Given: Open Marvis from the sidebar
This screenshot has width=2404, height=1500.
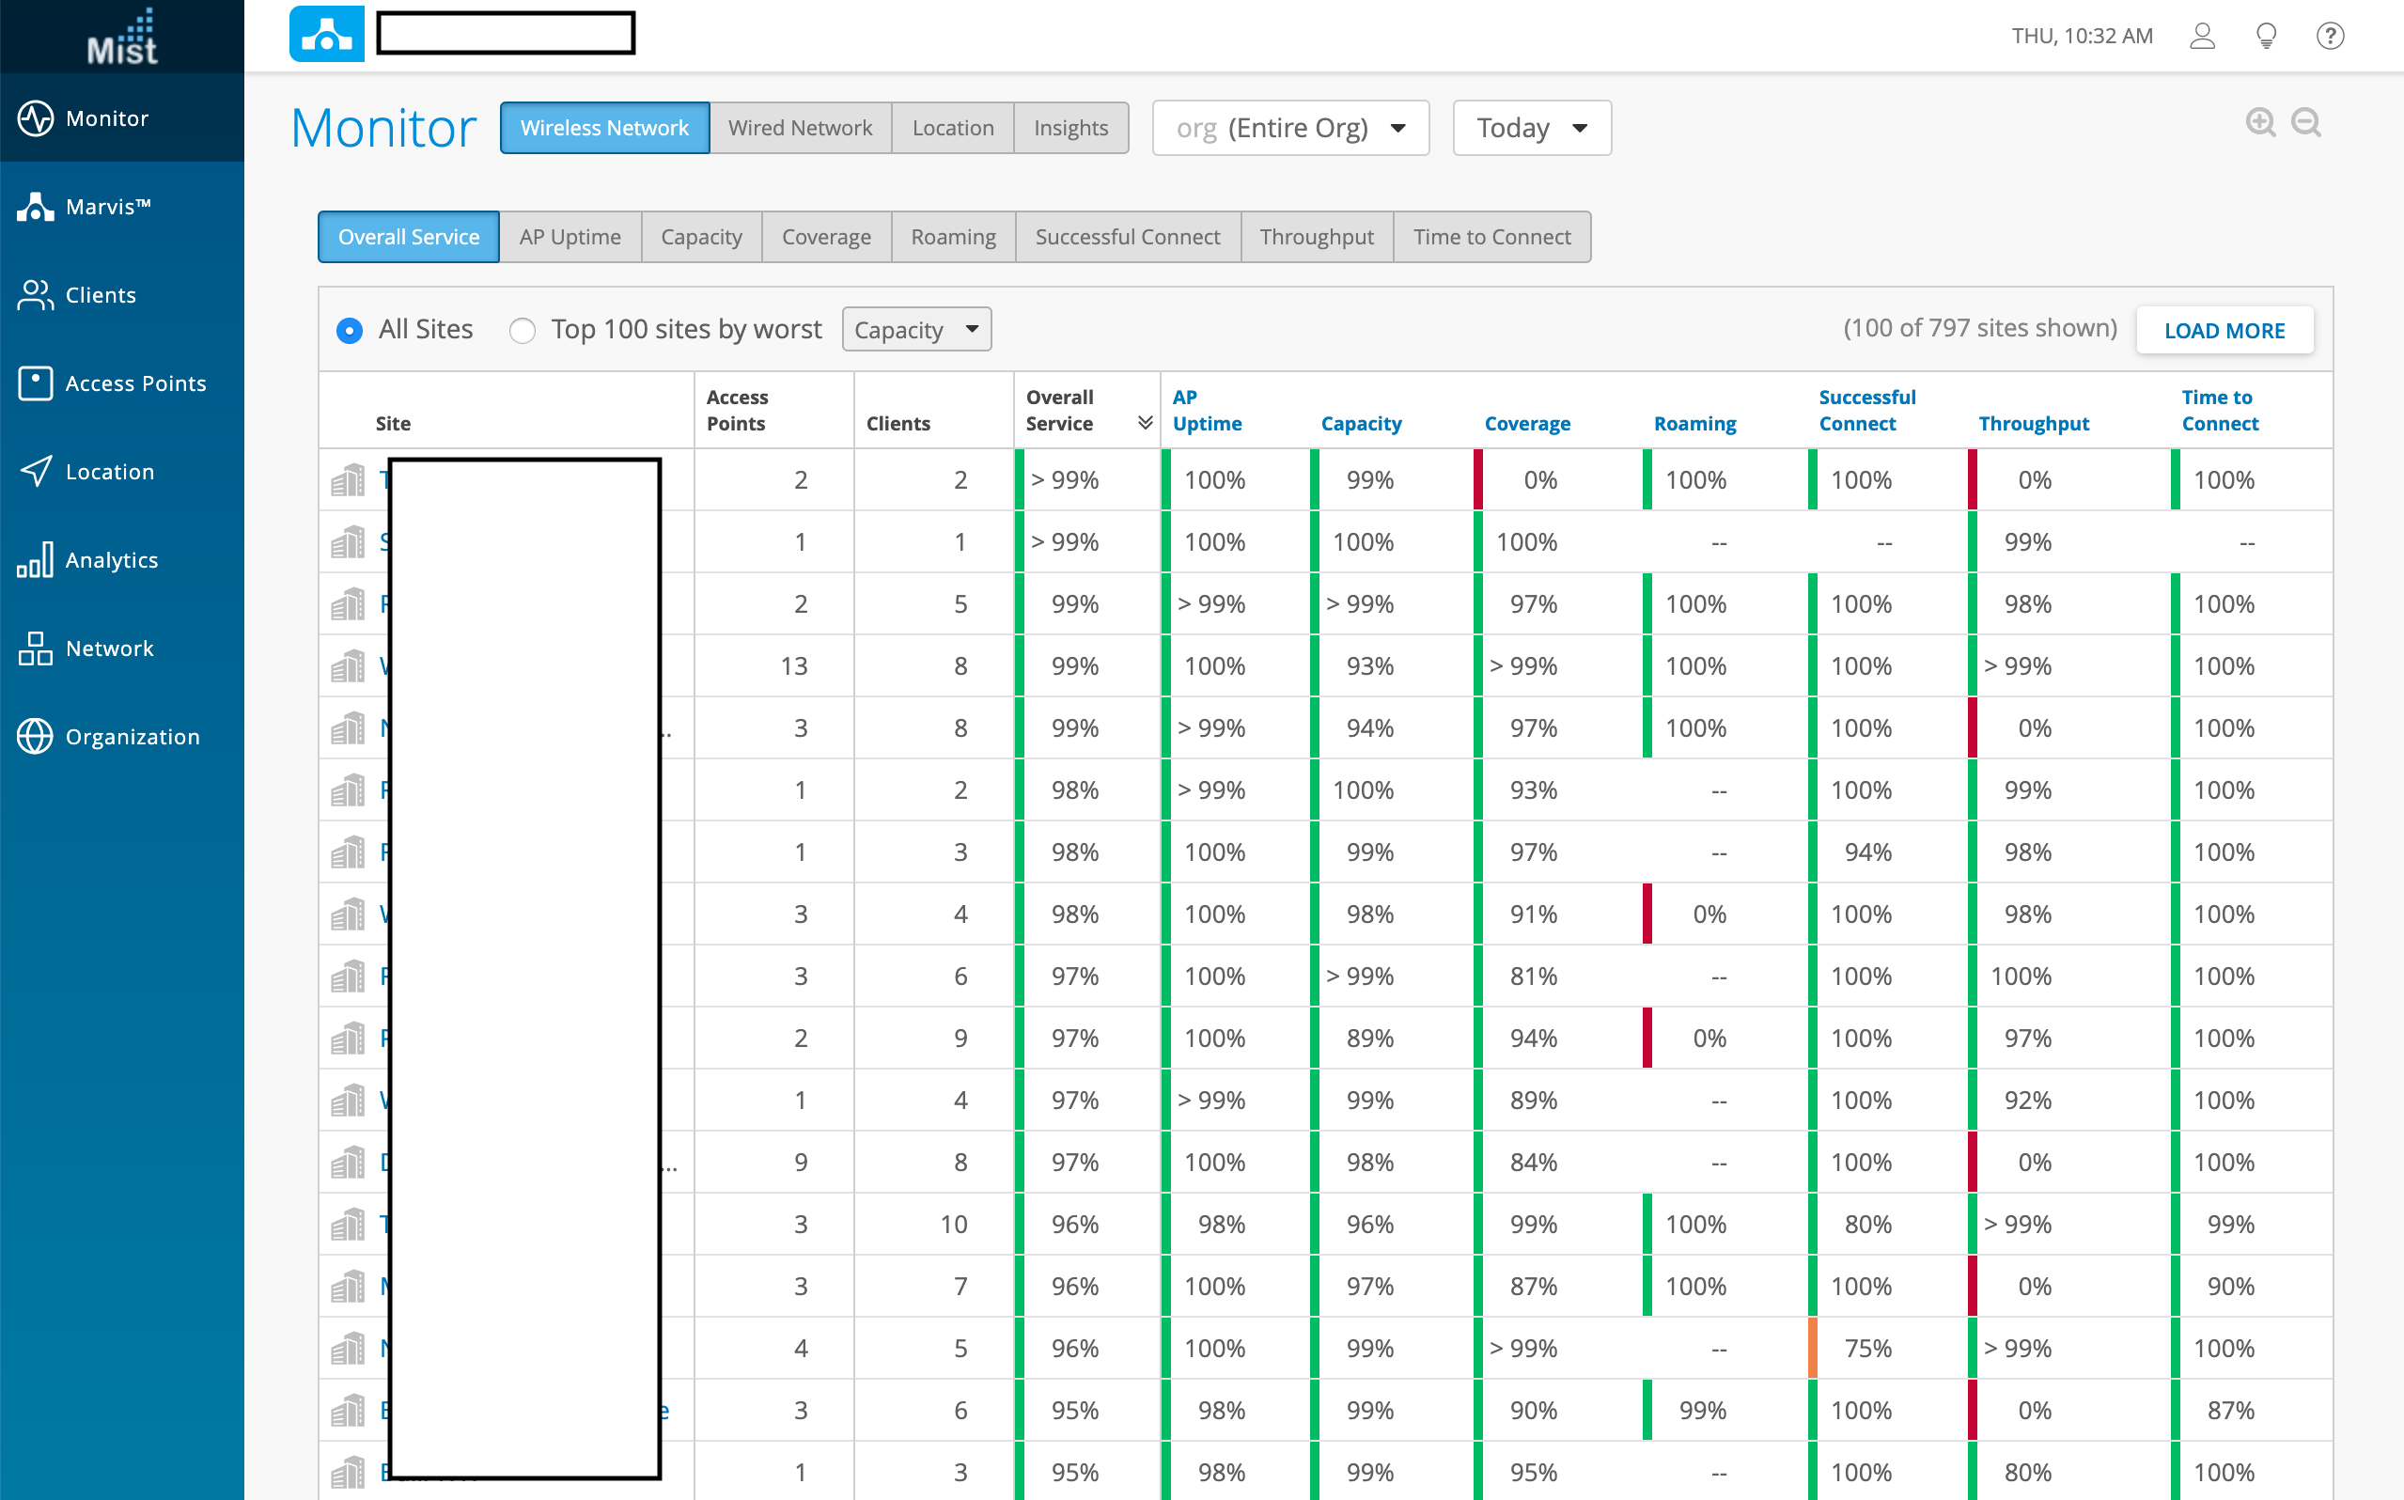Looking at the screenshot, I should pos(107,207).
